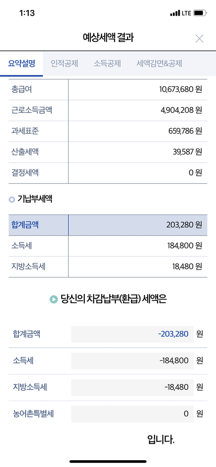Tap the 과세표준 659,786 원 row

click(108, 131)
